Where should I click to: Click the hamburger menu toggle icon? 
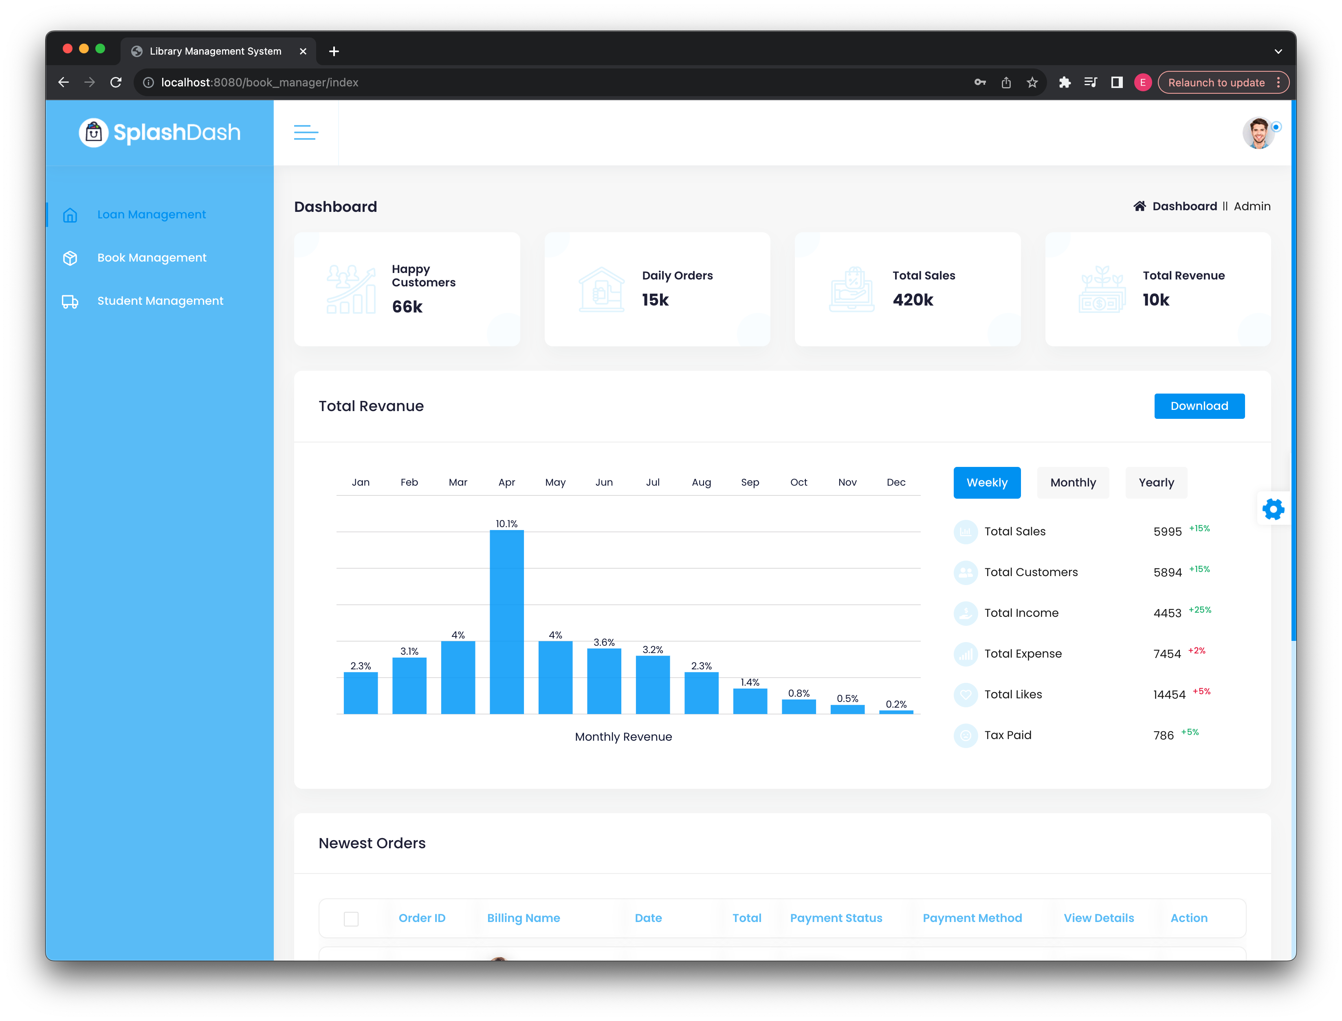point(306,130)
